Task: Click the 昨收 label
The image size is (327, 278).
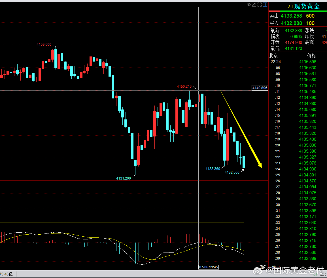Action: point(309,37)
